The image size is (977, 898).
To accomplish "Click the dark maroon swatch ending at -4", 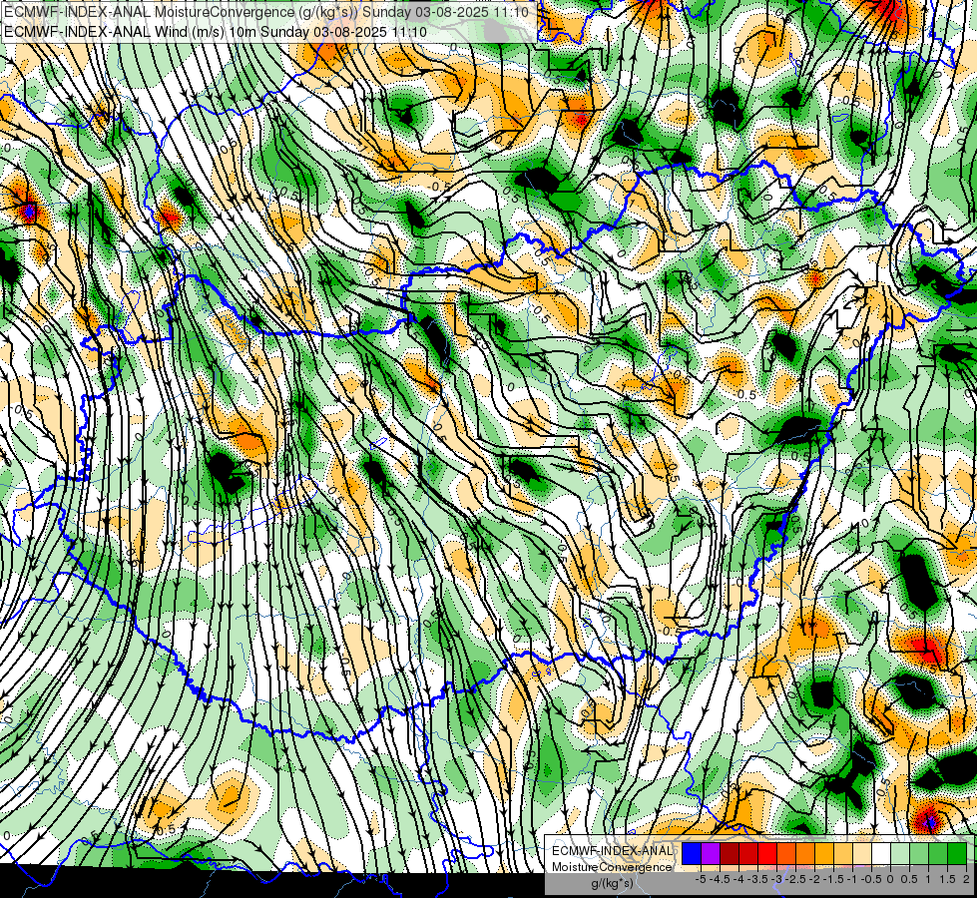I will coord(730,854).
